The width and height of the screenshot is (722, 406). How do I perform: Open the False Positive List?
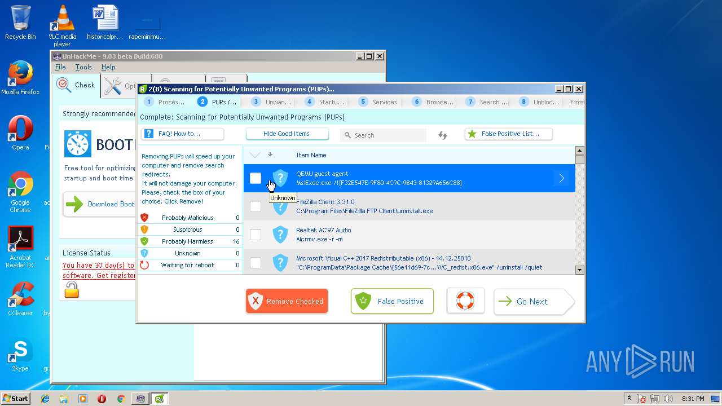[509, 134]
